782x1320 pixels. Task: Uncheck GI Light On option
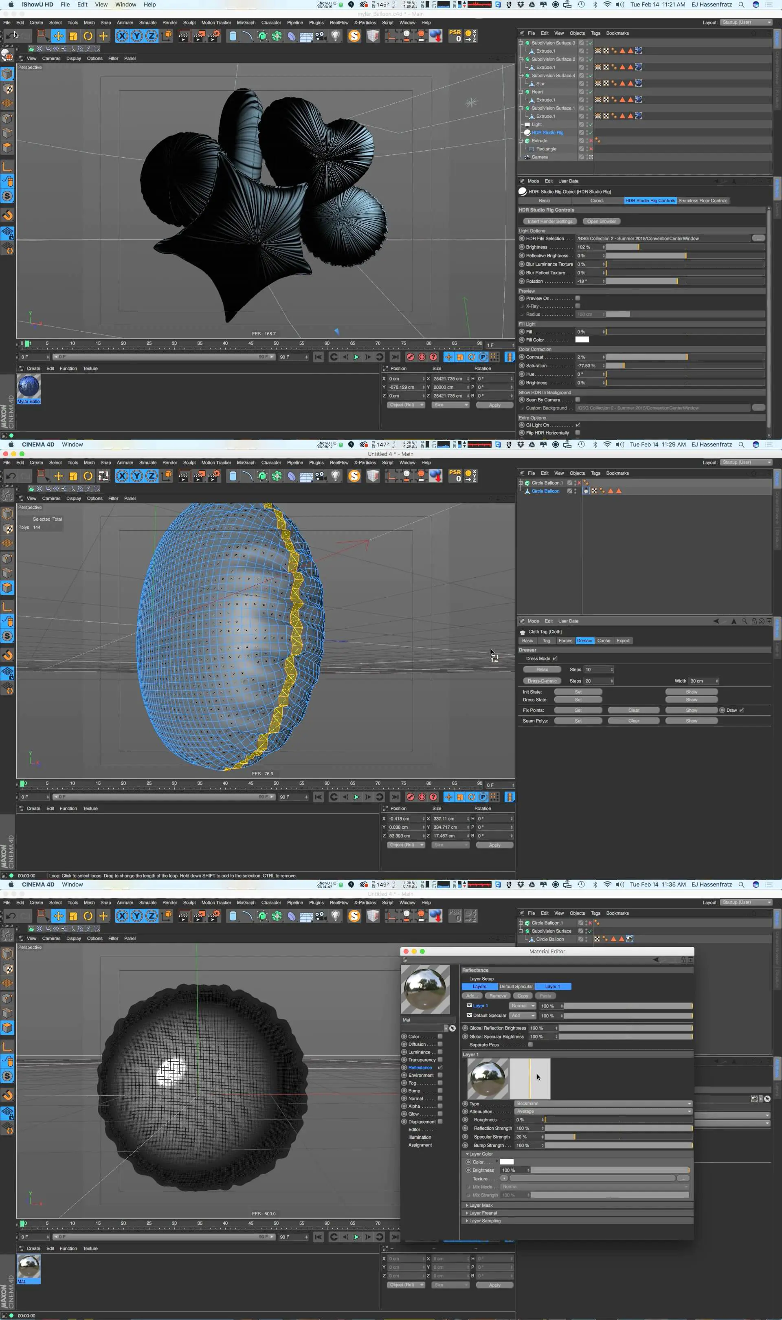(x=578, y=425)
